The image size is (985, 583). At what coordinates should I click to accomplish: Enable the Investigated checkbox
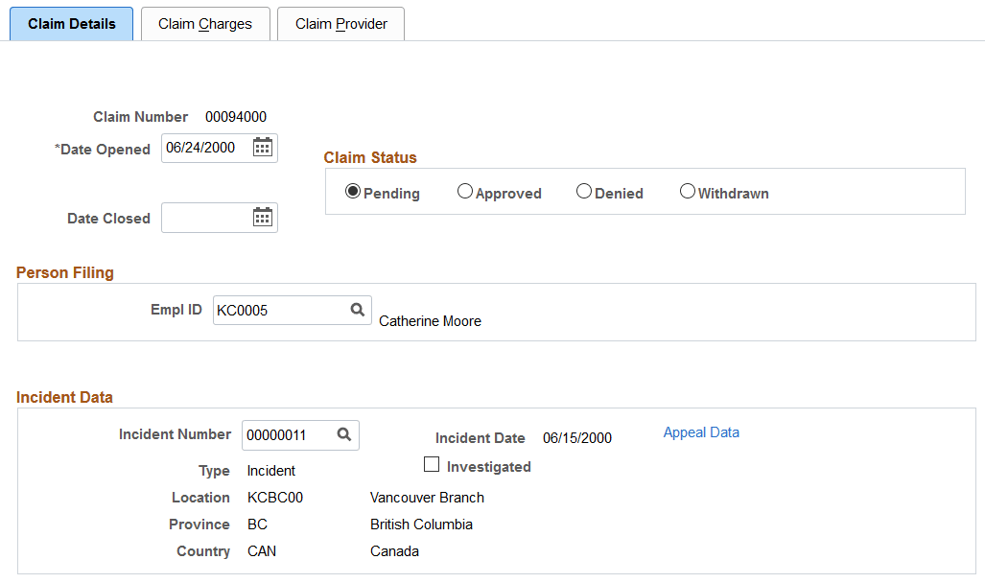point(431,464)
